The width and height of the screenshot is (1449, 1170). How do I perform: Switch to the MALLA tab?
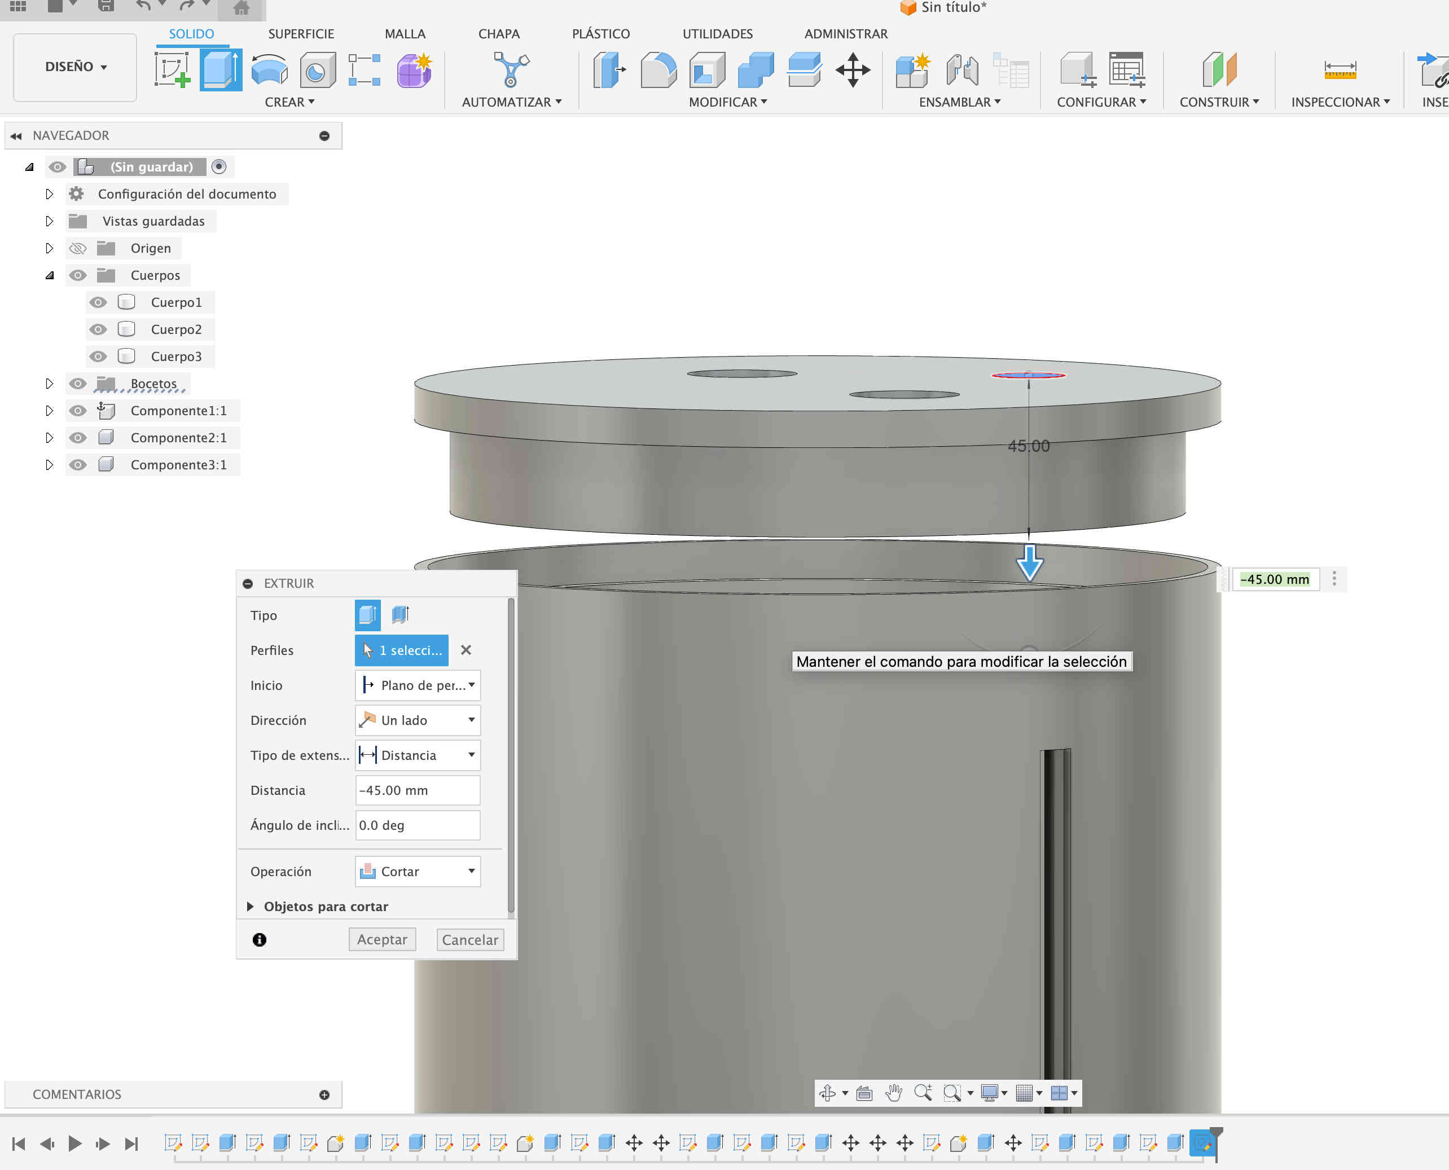pos(405,34)
